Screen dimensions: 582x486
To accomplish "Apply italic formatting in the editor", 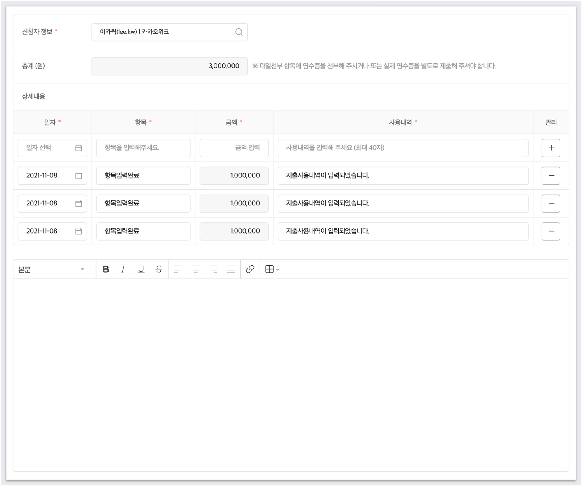I will coord(123,269).
